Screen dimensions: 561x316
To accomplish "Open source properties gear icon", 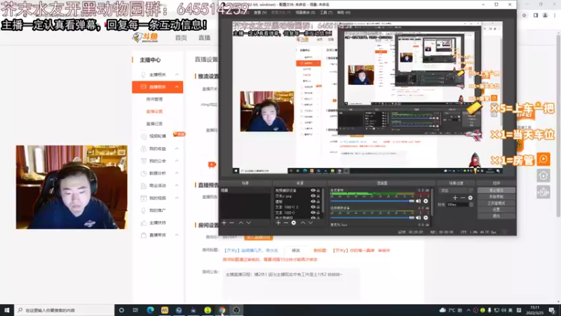I will coord(294,223).
